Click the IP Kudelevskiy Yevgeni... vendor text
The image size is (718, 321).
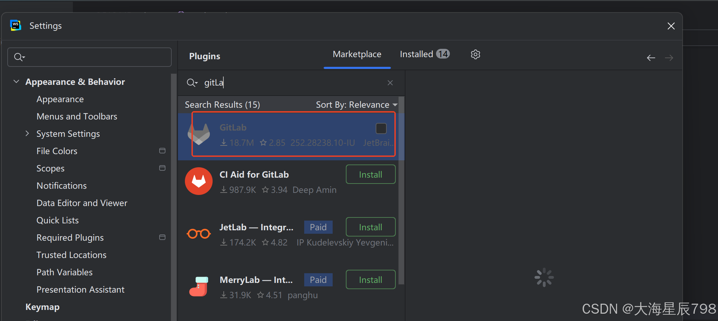coord(345,242)
